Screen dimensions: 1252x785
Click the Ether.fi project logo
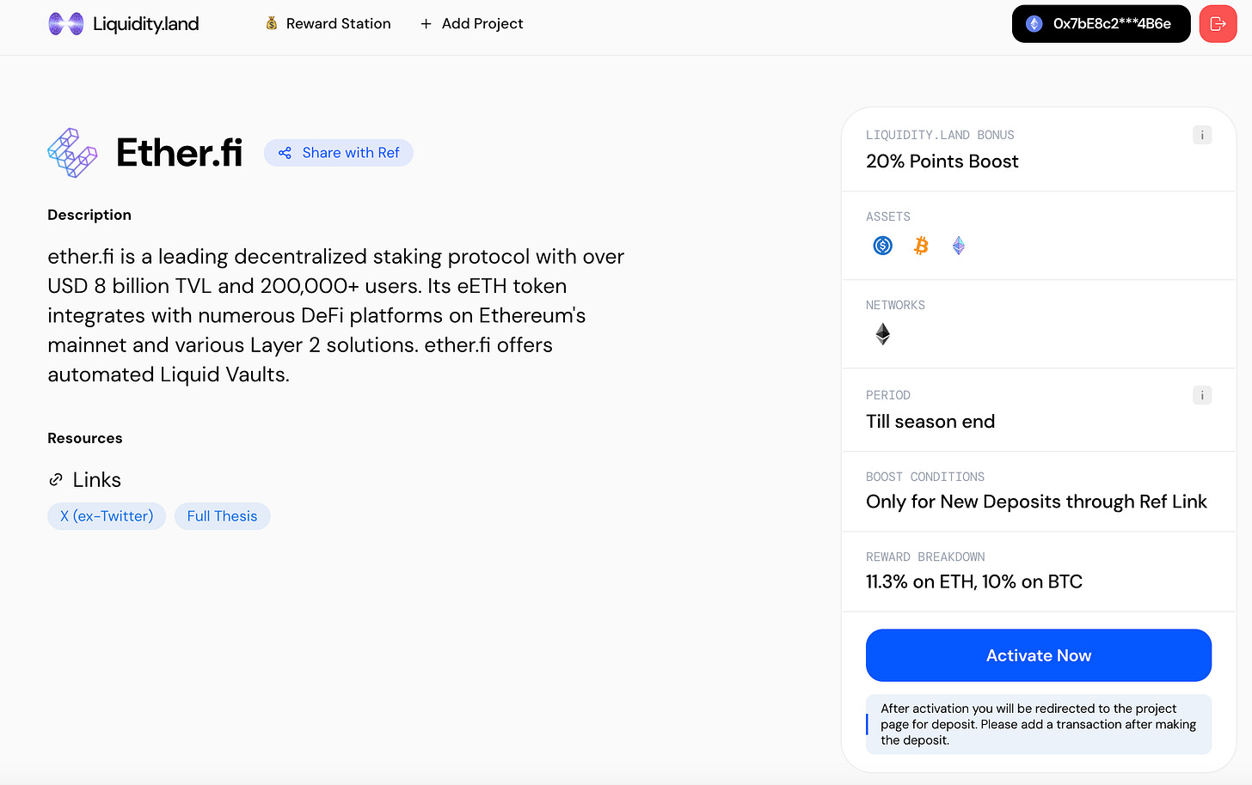pos(73,153)
